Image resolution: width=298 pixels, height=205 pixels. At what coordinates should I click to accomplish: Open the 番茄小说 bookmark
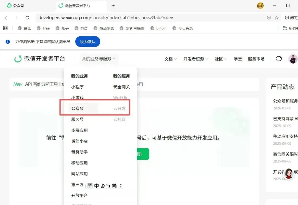coord(103,28)
